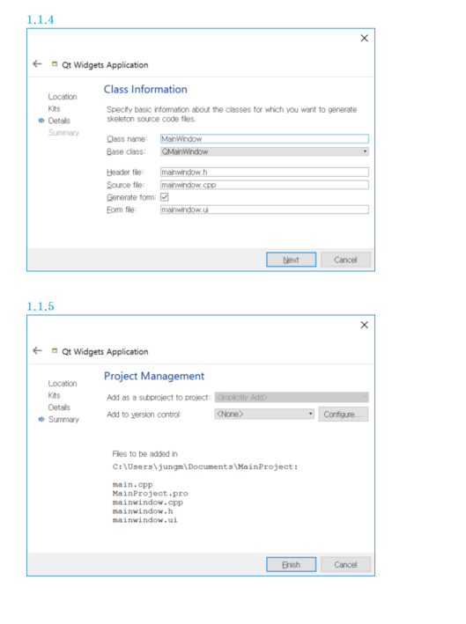Click mainwindow.cpp in files to be added
This screenshot has width=466, height=624.
tap(148, 503)
